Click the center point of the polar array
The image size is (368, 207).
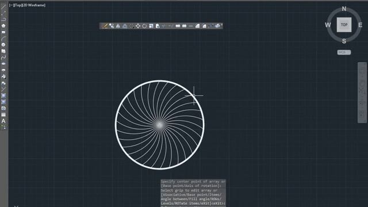160,125
